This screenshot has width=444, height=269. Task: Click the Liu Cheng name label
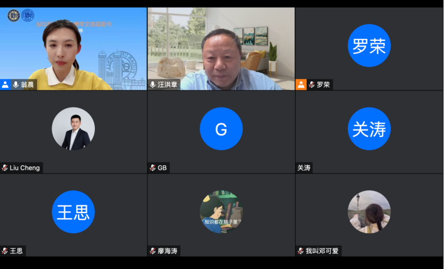(25, 168)
